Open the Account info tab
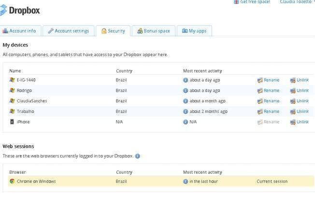This screenshot has width=315, height=197. pyautogui.click(x=20, y=31)
